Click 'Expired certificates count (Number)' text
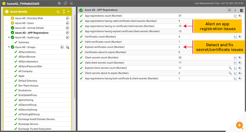246x132 pixels. 105,47
